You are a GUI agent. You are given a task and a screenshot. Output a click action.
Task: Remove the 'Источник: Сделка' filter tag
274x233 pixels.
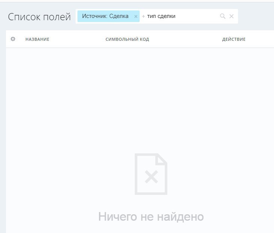pyautogui.click(x=136, y=16)
